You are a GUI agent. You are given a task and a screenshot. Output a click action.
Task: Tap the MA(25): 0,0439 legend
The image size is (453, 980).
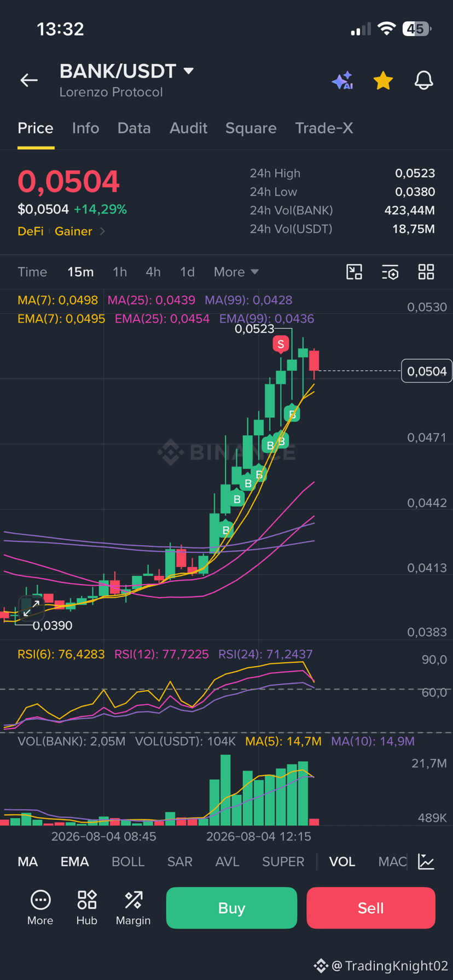pyautogui.click(x=152, y=300)
